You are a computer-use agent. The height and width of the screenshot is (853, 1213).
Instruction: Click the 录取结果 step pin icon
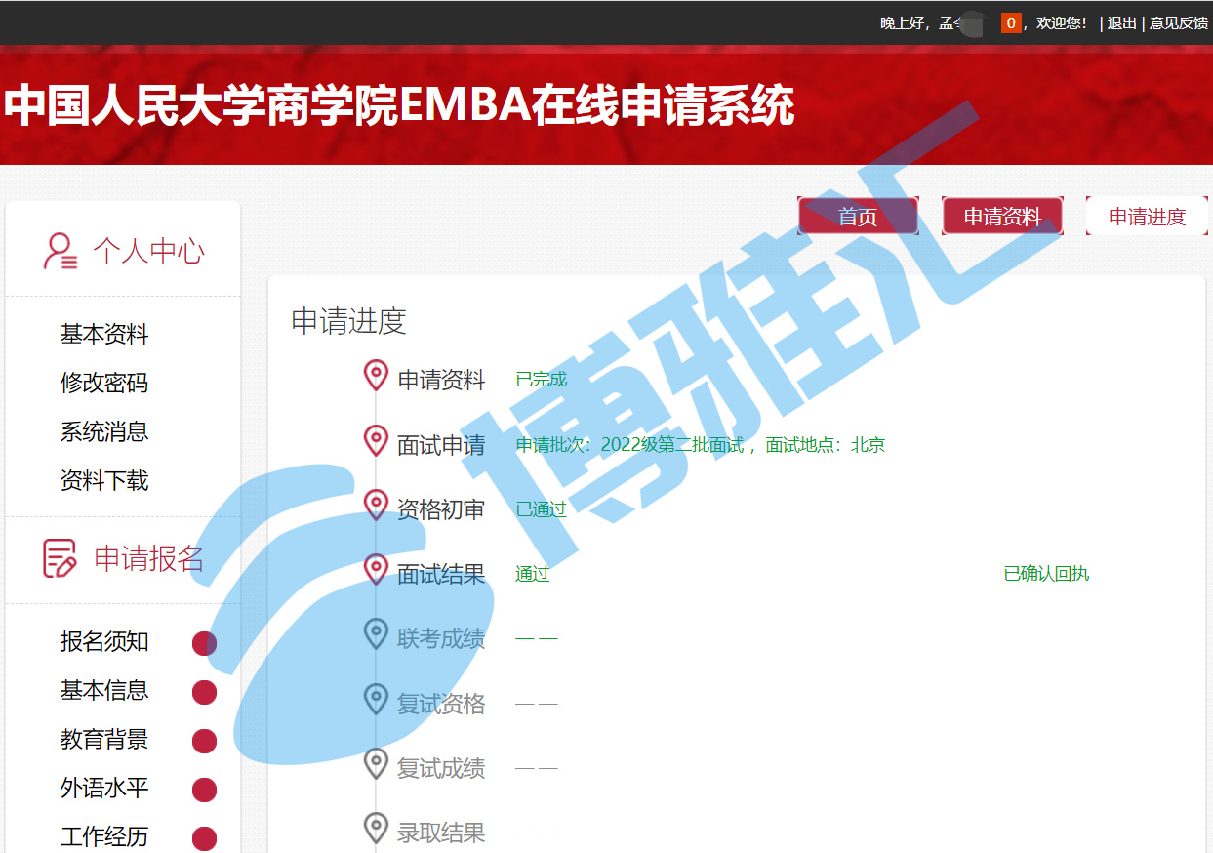(376, 828)
